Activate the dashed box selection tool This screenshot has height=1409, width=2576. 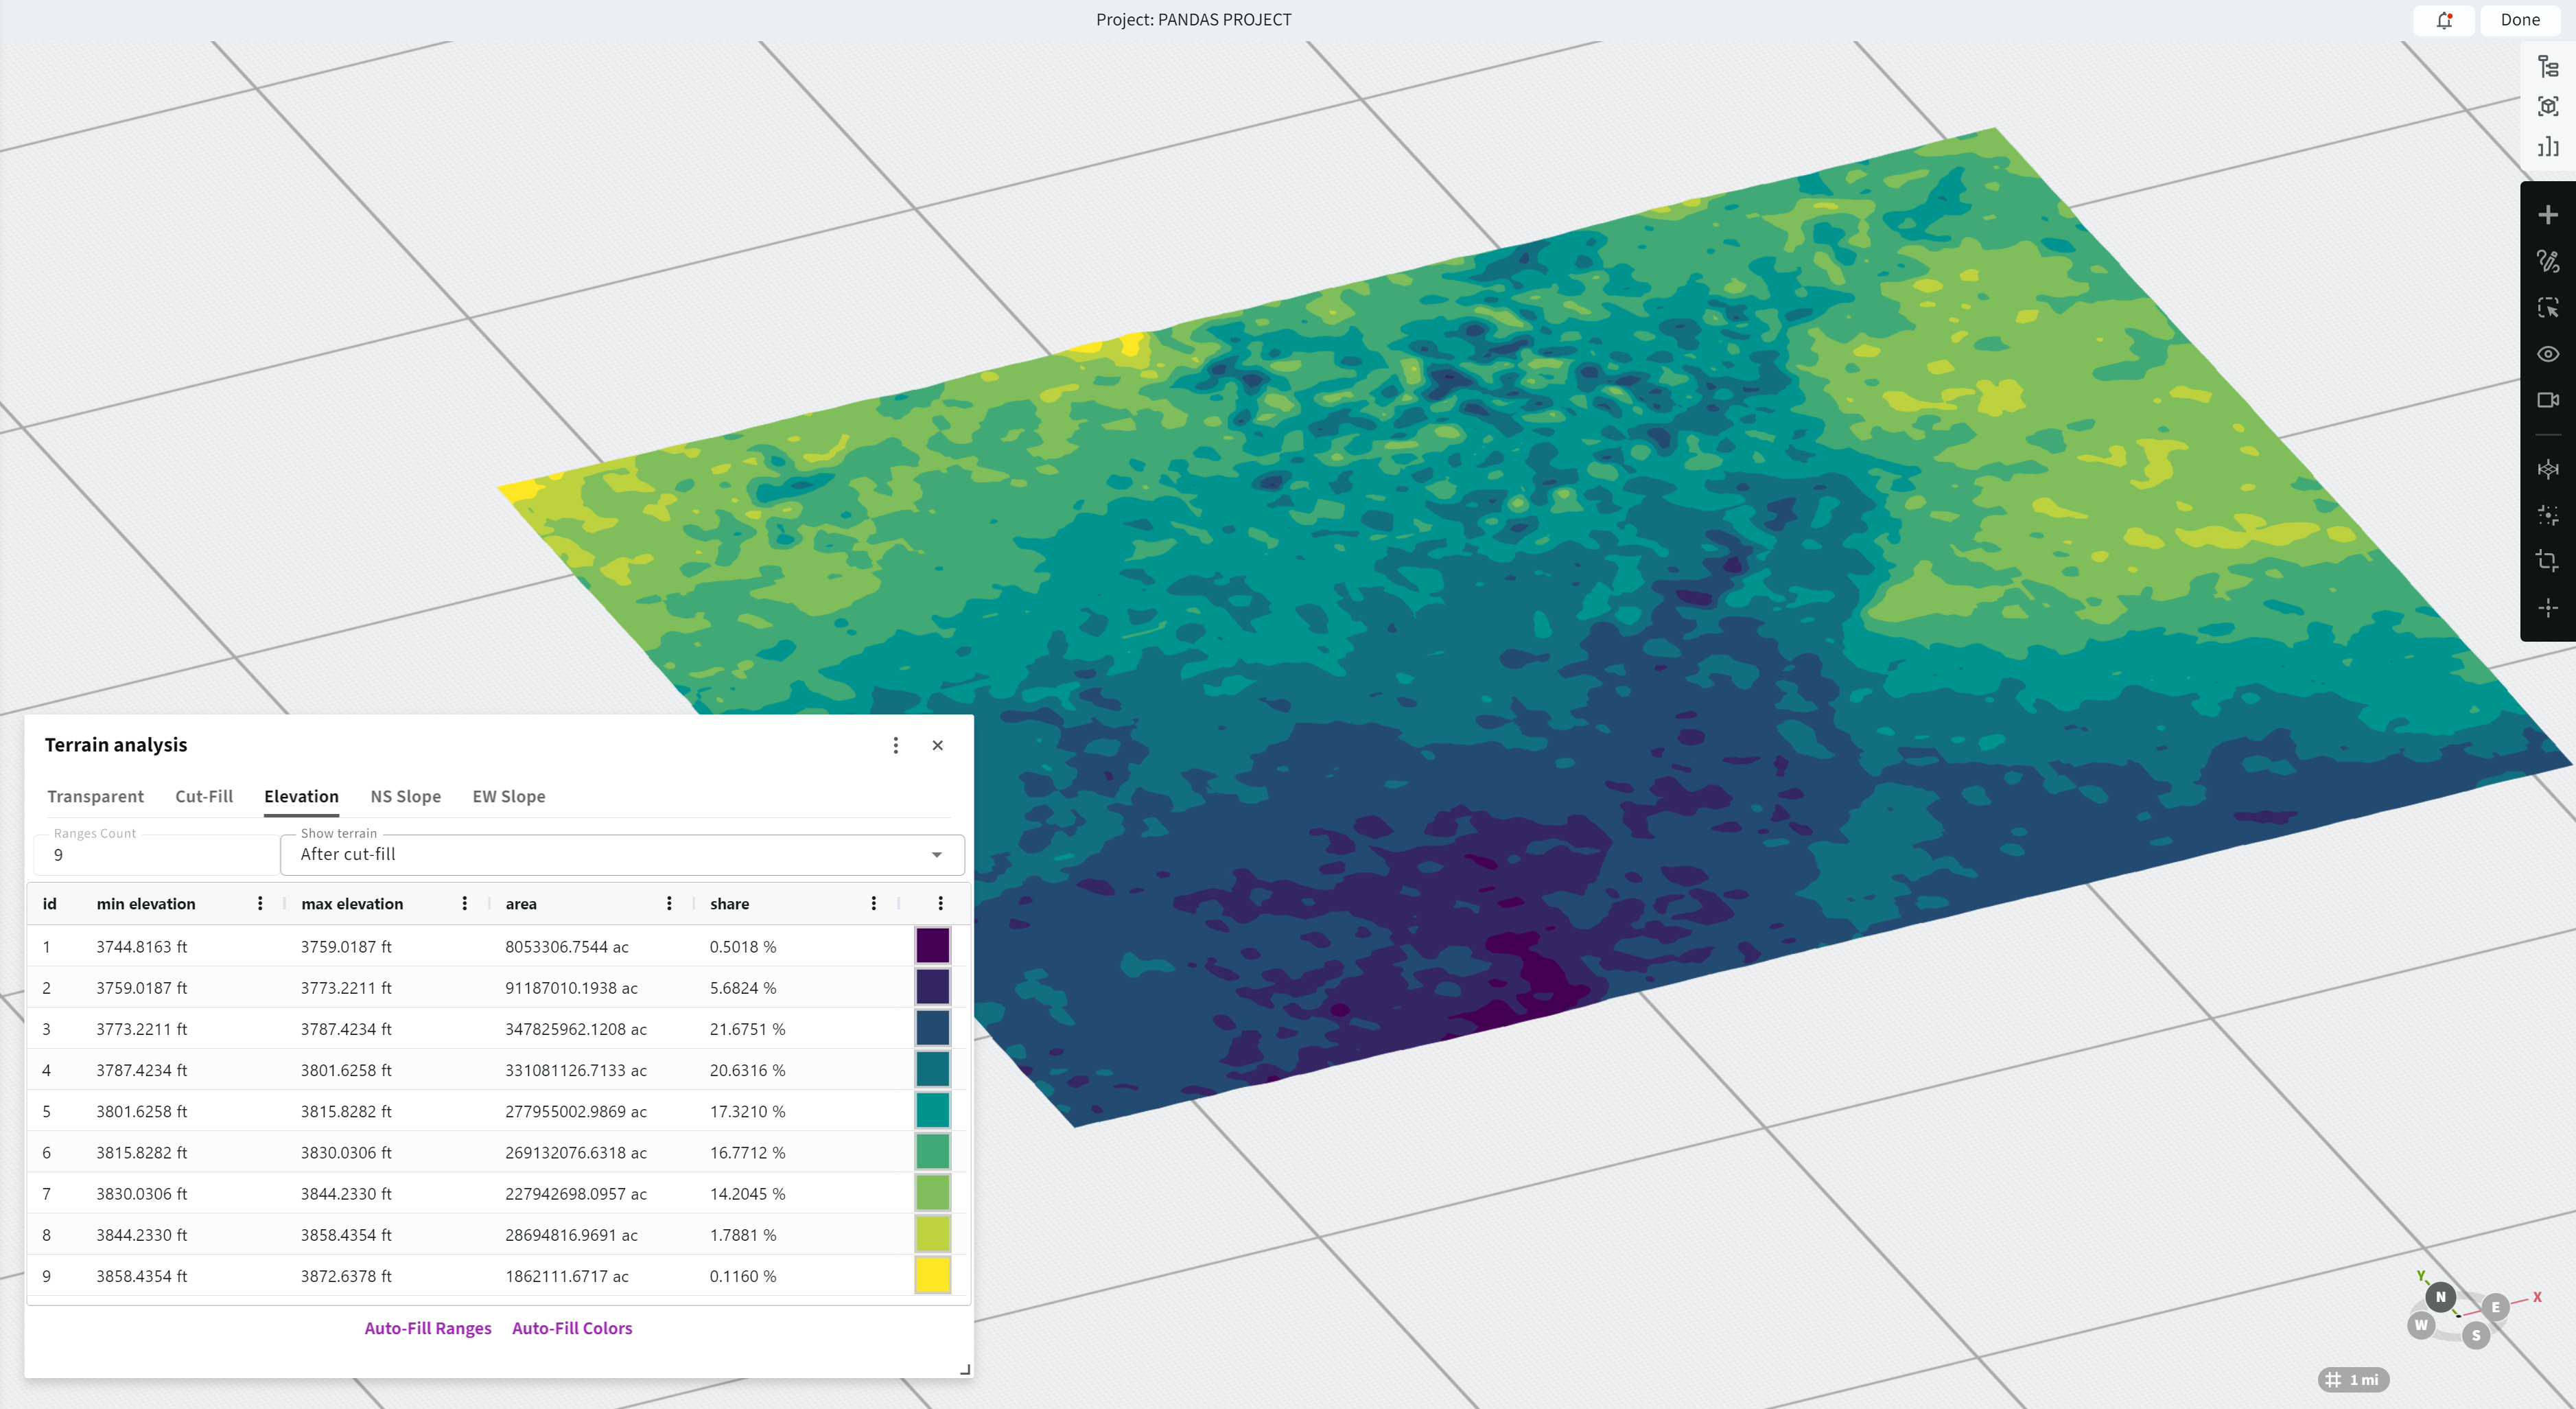point(2547,308)
